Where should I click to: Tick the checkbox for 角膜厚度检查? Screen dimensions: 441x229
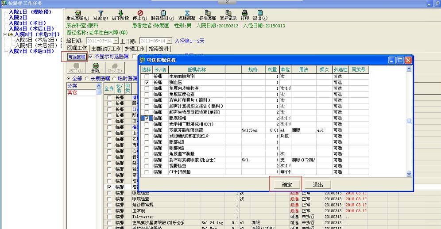click(x=147, y=94)
